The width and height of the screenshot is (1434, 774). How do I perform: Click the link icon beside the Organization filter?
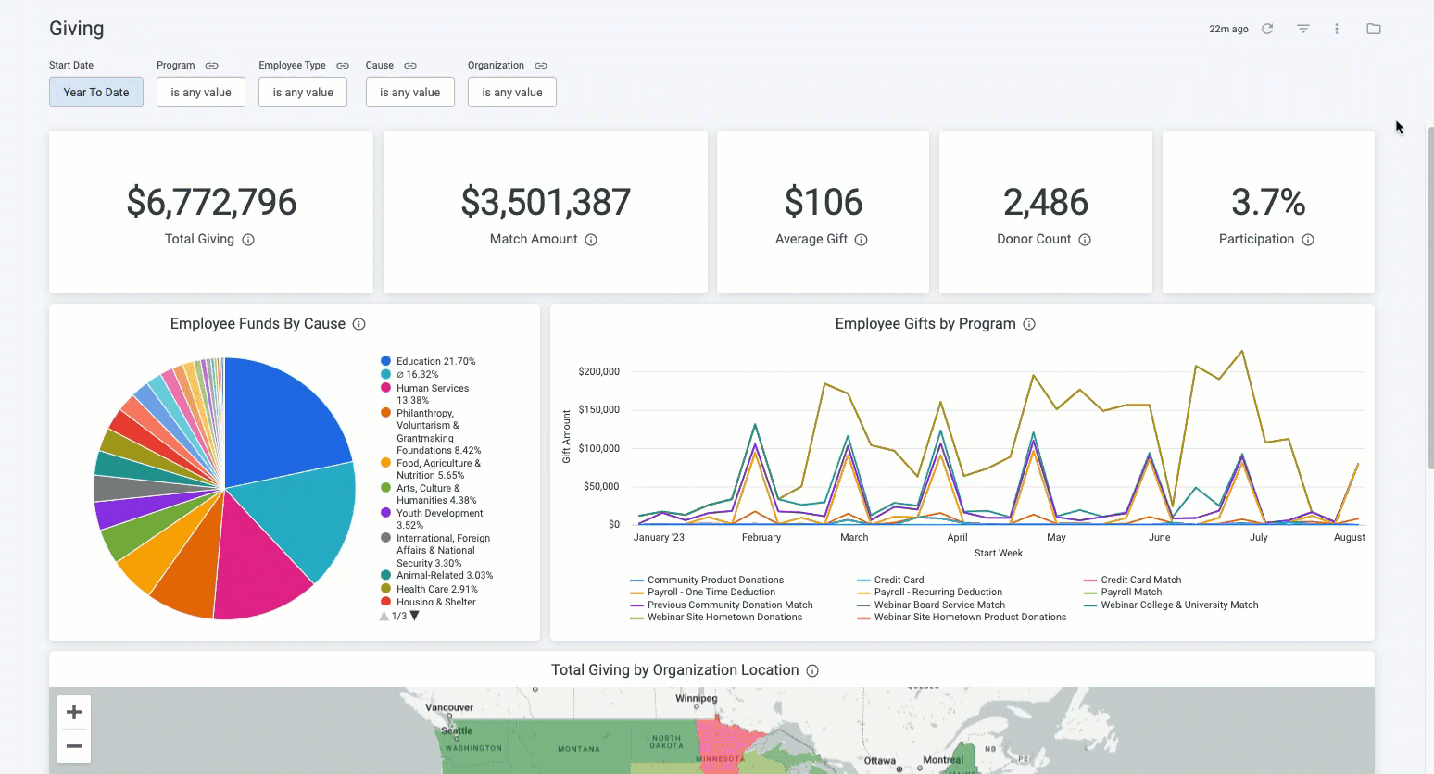point(541,66)
